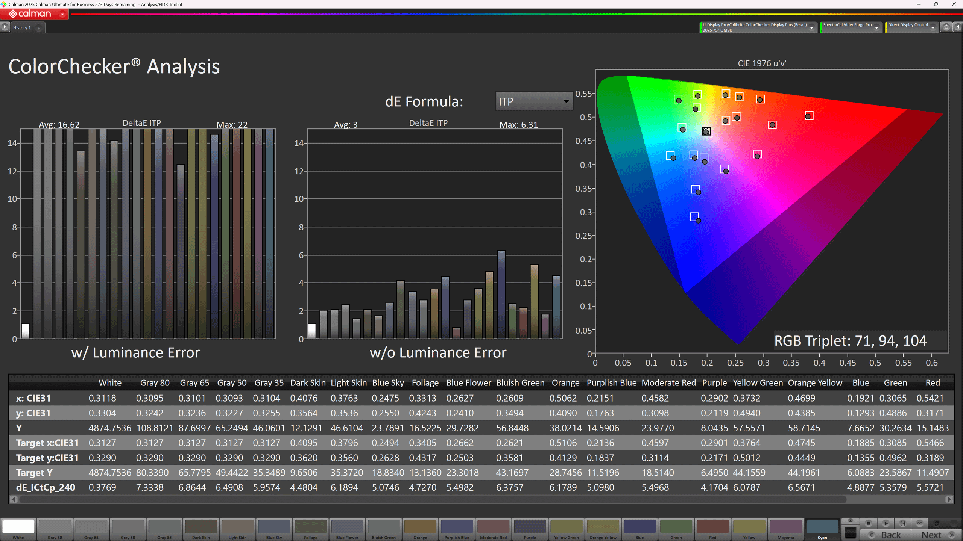
Task: Expand the left panel arrow beside History tab
Action: click(x=5, y=27)
